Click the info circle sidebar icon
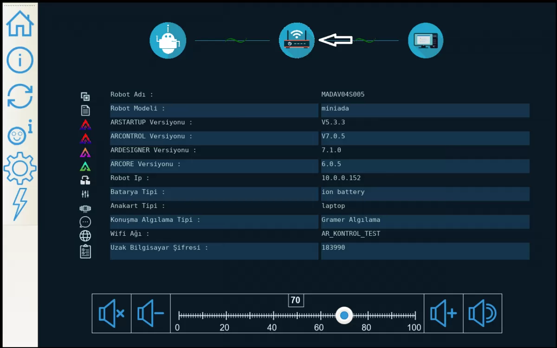Screen dimensions: 557x348 [x=20, y=60]
